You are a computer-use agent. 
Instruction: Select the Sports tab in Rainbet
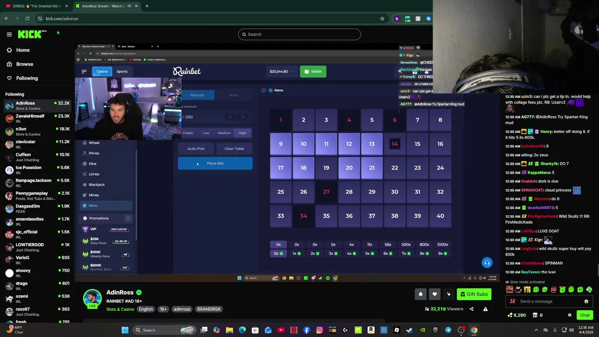[x=122, y=72]
